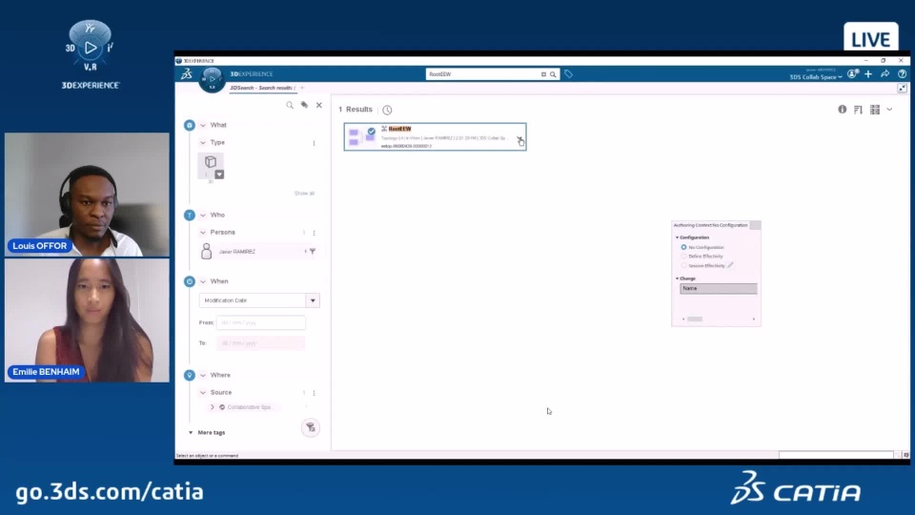
Task: Click the Share arrow icon in top bar
Action: click(x=885, y=74)
